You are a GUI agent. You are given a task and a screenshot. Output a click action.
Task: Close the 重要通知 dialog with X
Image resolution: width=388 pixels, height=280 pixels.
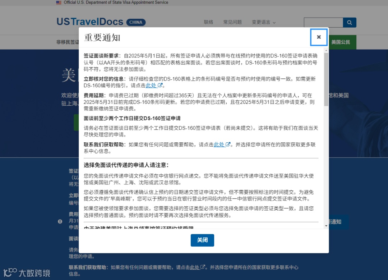(x=319, y=37)
